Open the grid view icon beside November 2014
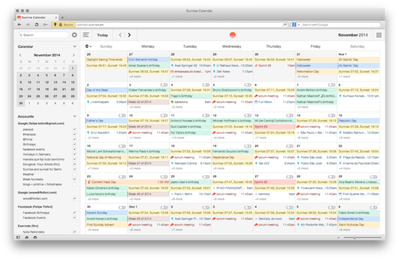 [x=379, y=35]
